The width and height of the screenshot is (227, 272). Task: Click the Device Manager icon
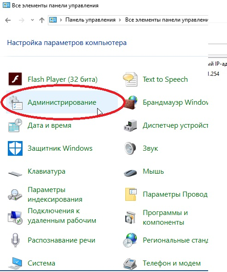(x=130, y=125)
